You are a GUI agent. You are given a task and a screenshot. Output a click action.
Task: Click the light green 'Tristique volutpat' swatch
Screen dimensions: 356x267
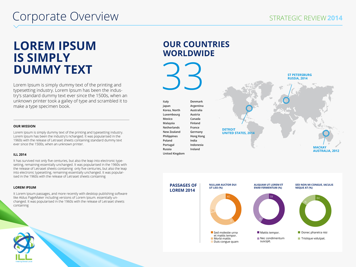click(299, 238)
